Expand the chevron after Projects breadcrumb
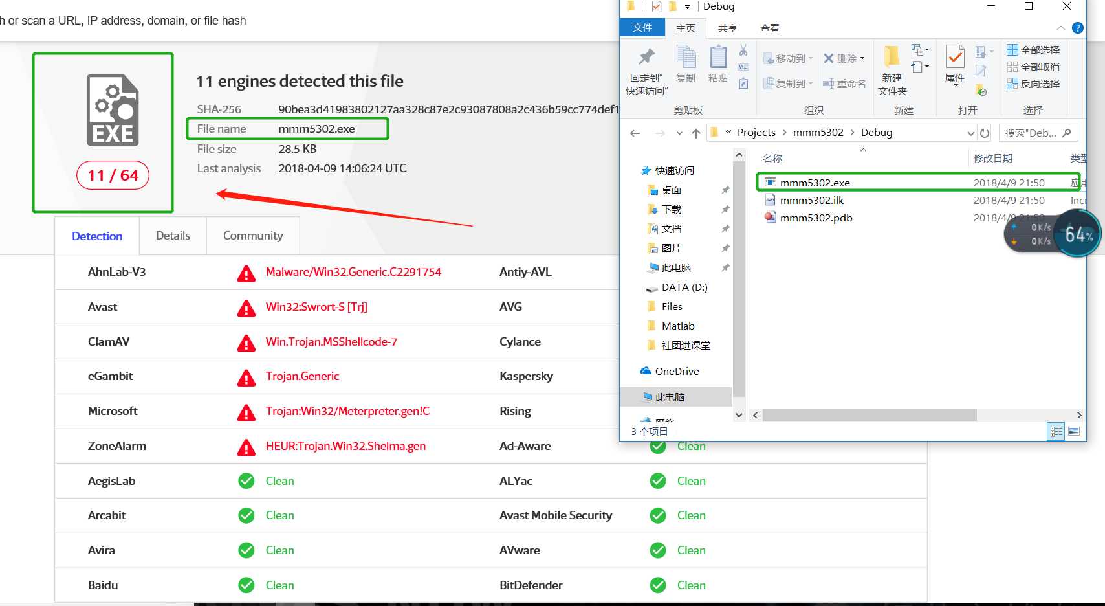The height and width of the screenshot is (606, 1105). 785,133
